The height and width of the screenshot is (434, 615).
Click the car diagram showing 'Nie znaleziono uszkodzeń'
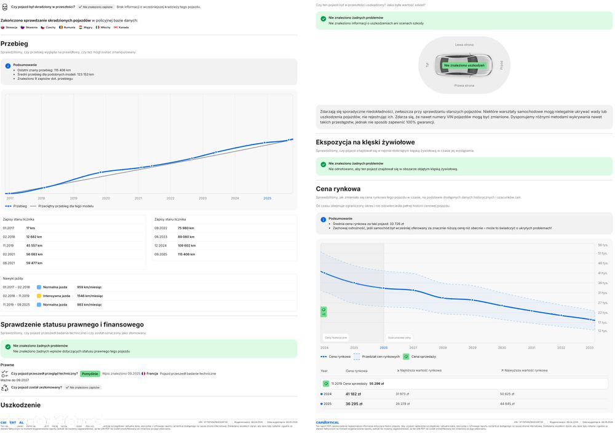click(464, 65)
